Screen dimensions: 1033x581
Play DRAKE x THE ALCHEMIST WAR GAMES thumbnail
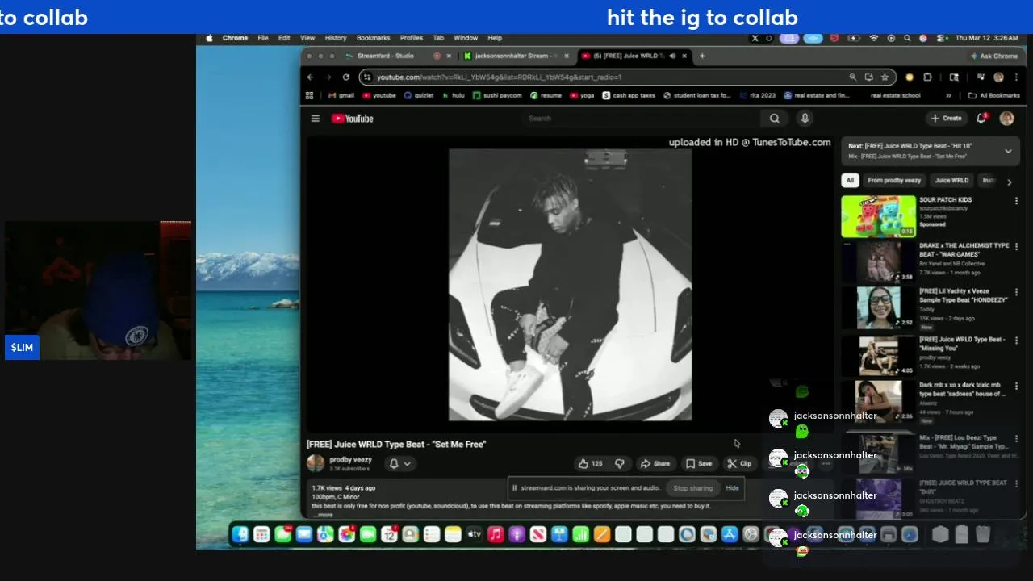click(878, 261)
